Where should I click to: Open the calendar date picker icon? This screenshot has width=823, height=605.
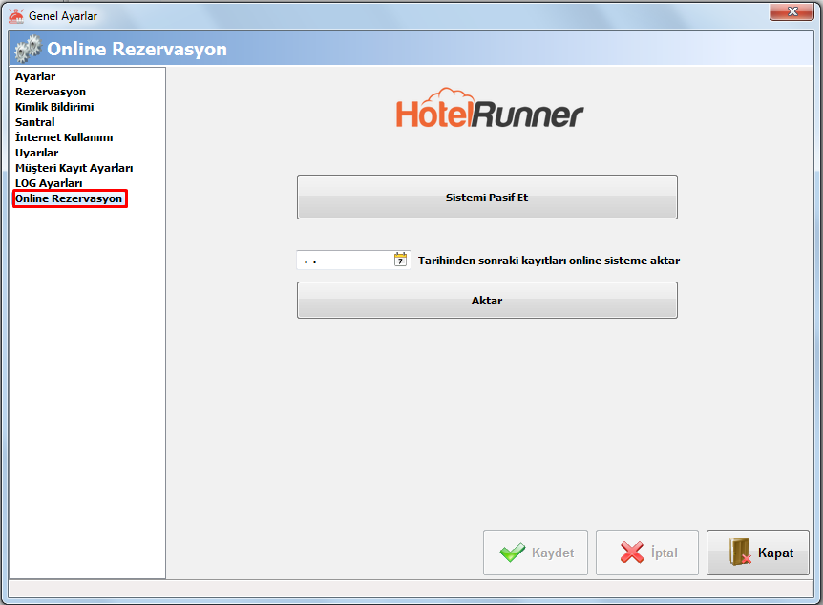pos(400,260)
